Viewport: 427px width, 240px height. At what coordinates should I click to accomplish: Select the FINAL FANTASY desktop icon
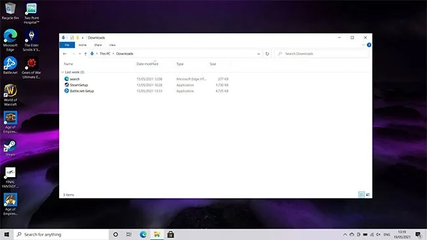pos(11,177)
